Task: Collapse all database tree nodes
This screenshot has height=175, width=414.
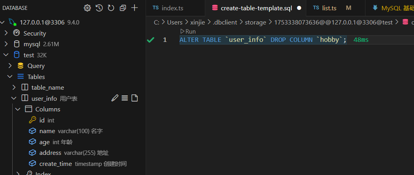Action: pyautogui.click(x=123, y=8)
